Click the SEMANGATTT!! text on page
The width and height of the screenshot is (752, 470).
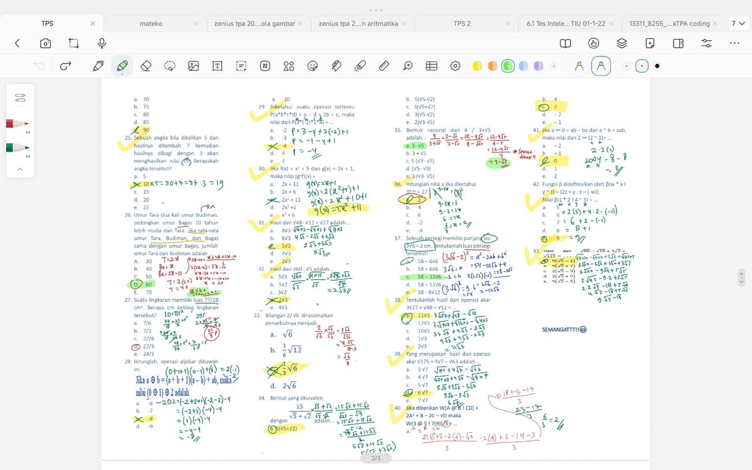(565, 329)
